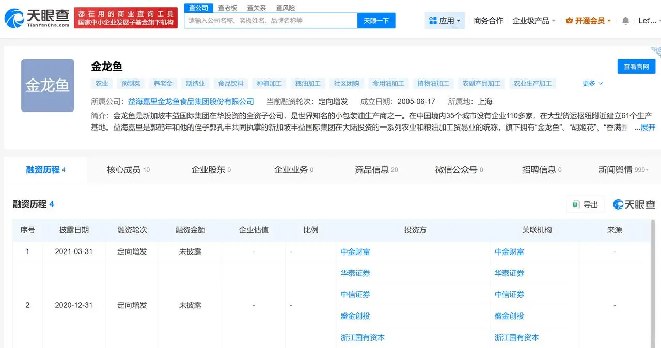Viewport: 661px width, 348px height.
Task: Click the 预制菜 tag
Action: (131, 83)
